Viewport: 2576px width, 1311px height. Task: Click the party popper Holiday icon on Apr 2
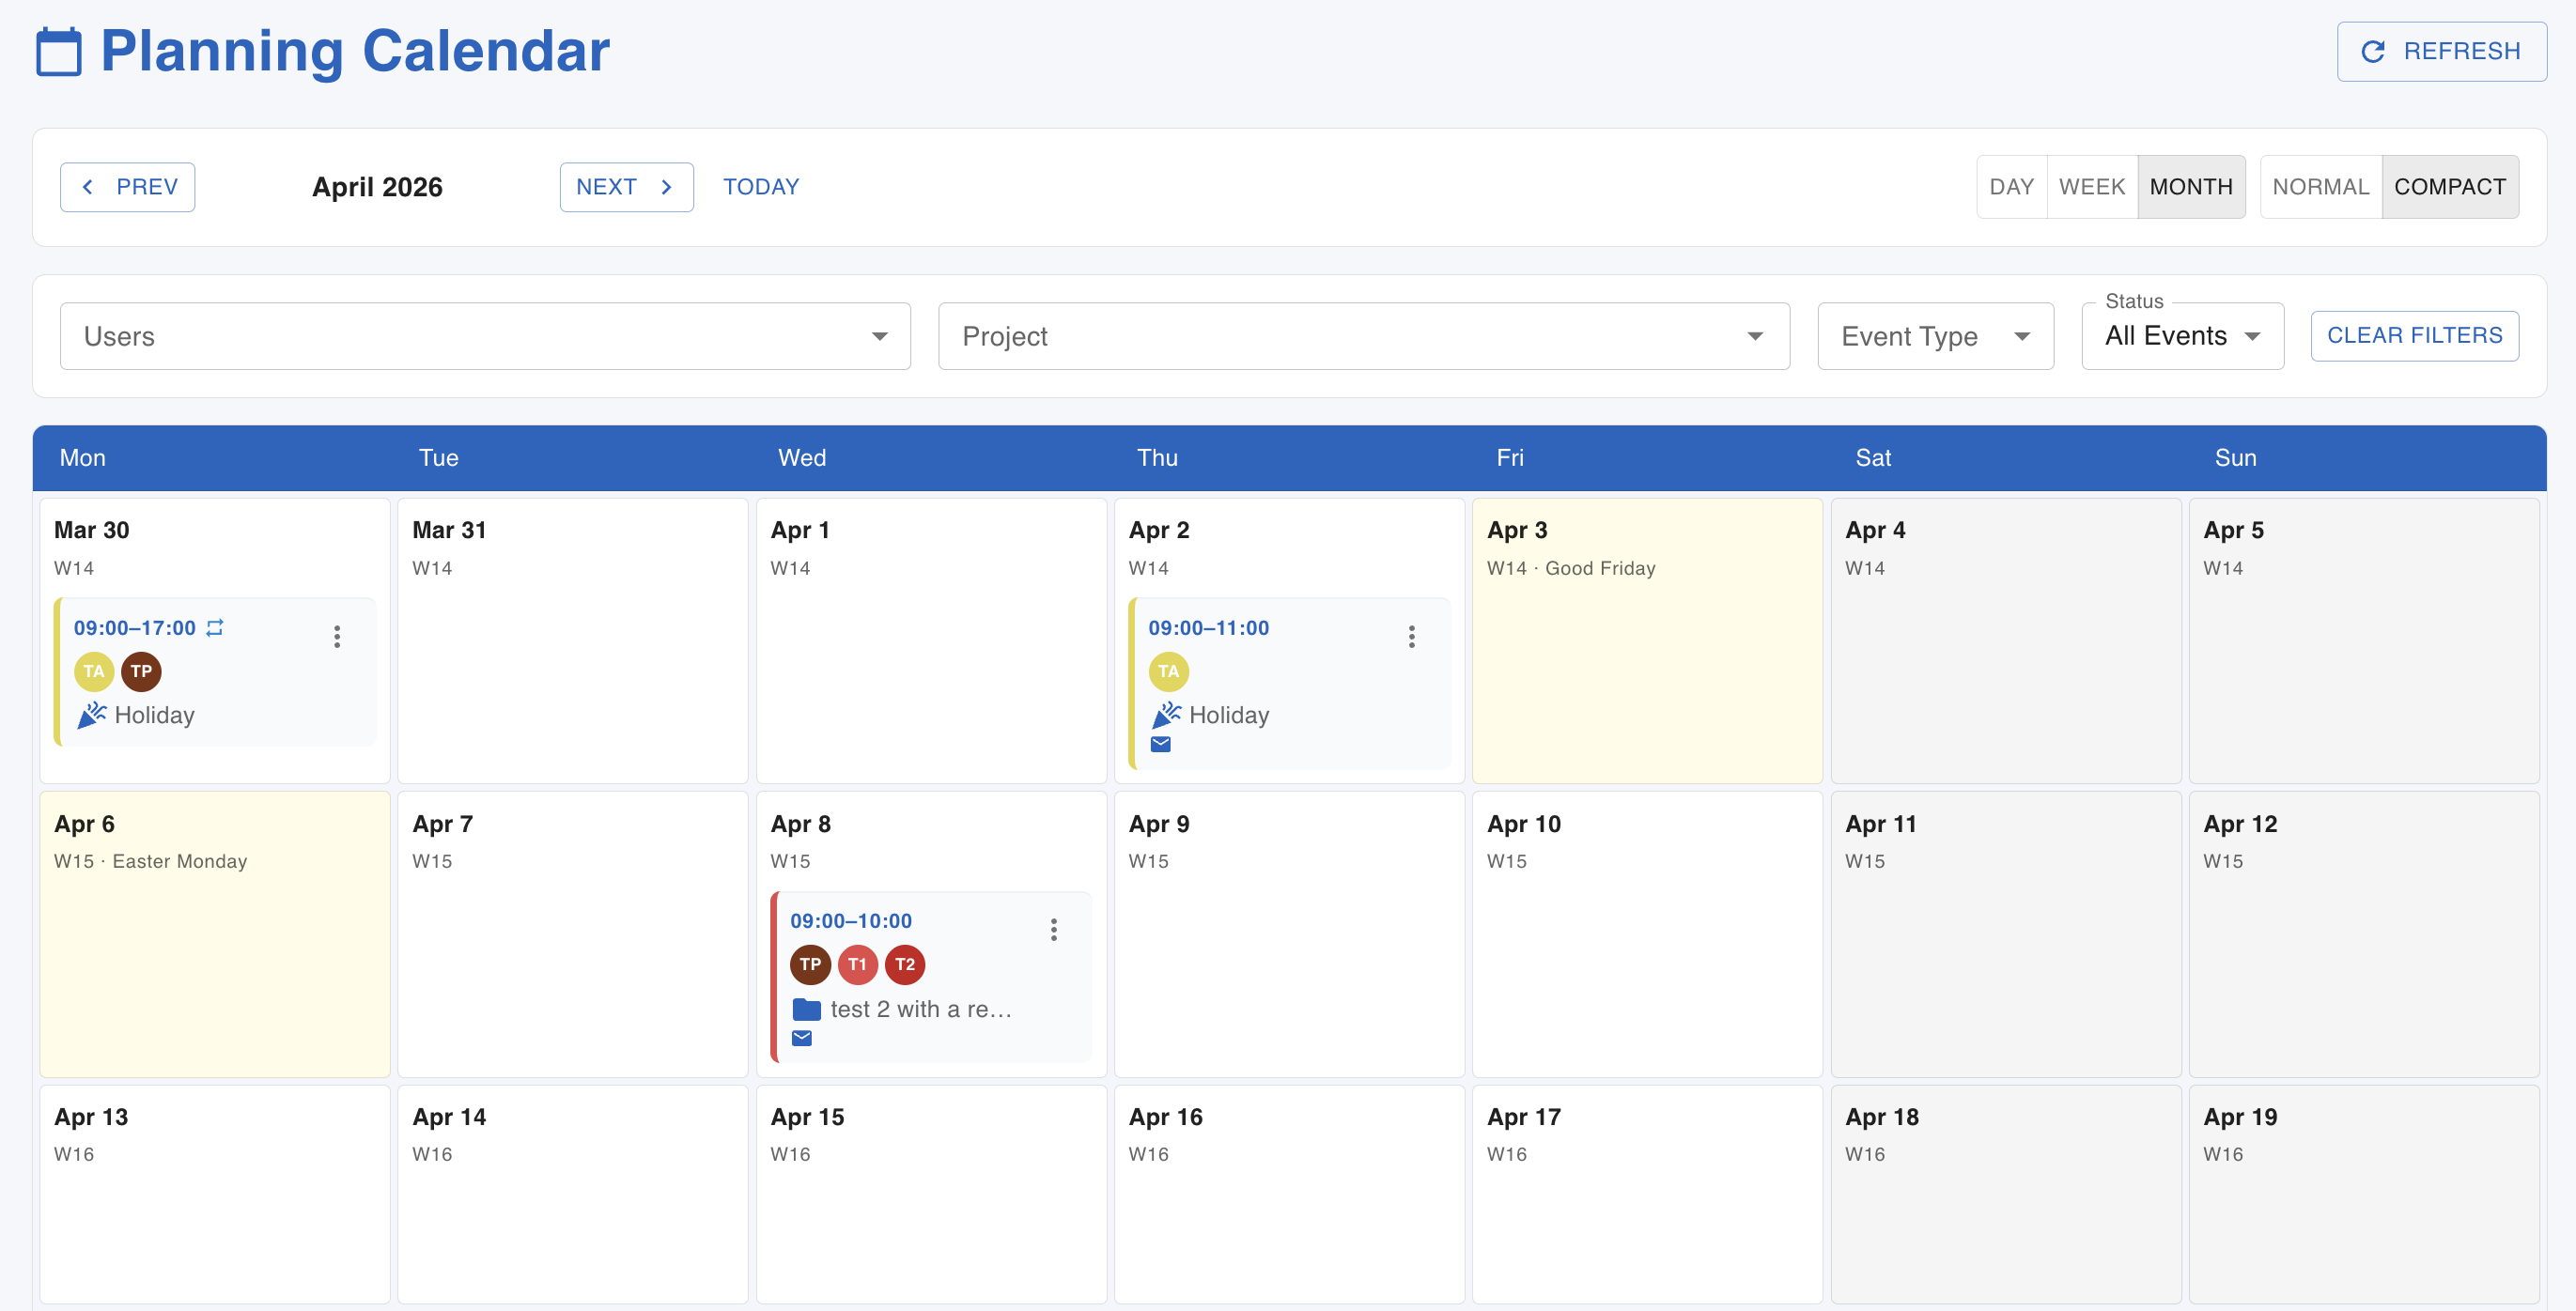tap(1167, 714)
